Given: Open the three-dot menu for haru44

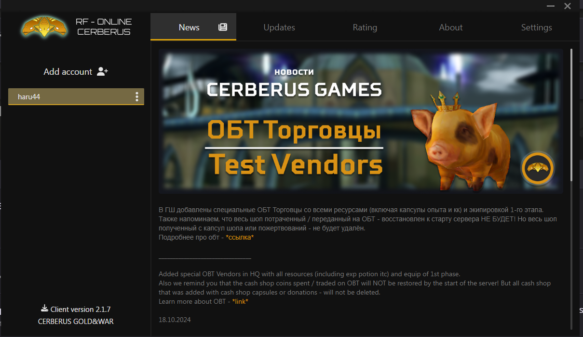Looking at the screenshot, I should click(x=137, y=97).
